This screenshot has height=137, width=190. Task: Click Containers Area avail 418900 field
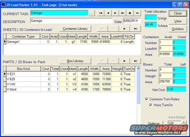click(x=166, y=54)
